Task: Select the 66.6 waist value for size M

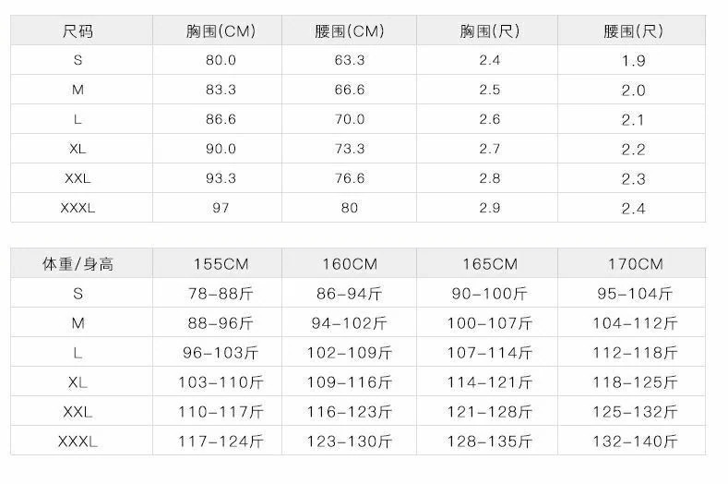Action: (x=349, y=90)
